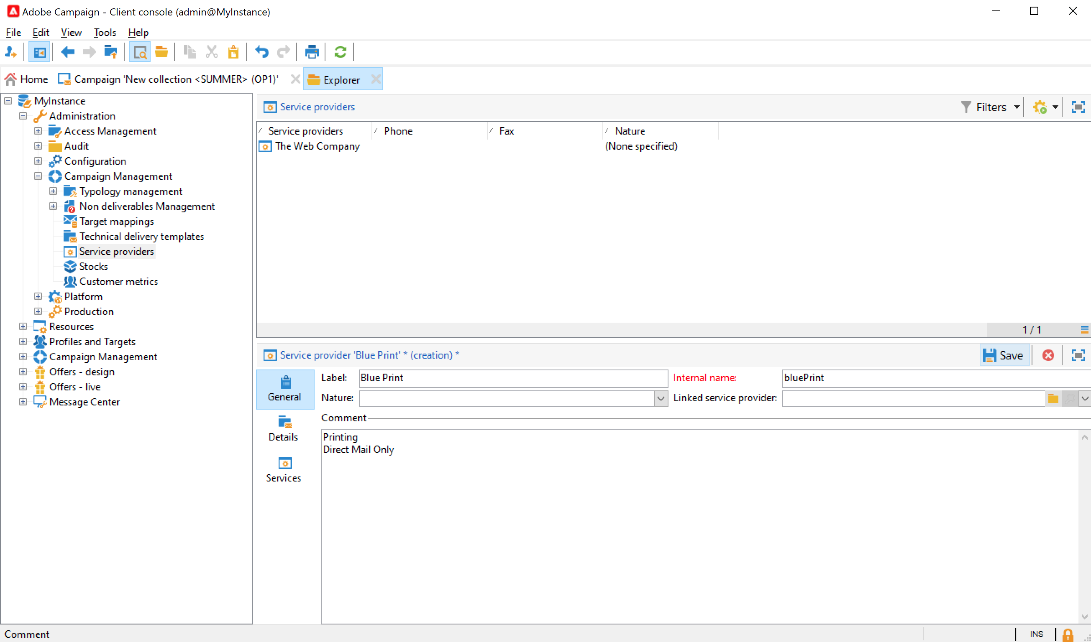Enlarge the Service providers list panel
Screen dimensions: 1091x642
pos(1078,107)
